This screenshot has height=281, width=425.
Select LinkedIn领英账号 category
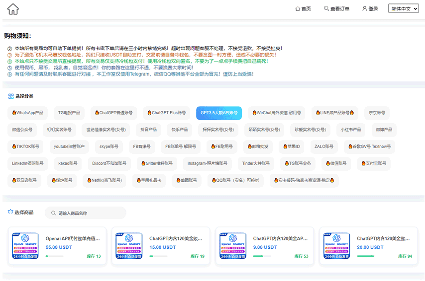pos(28,164)
